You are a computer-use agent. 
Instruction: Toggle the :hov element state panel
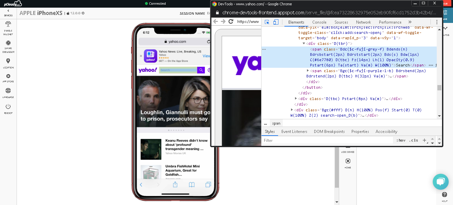[401, 141]
